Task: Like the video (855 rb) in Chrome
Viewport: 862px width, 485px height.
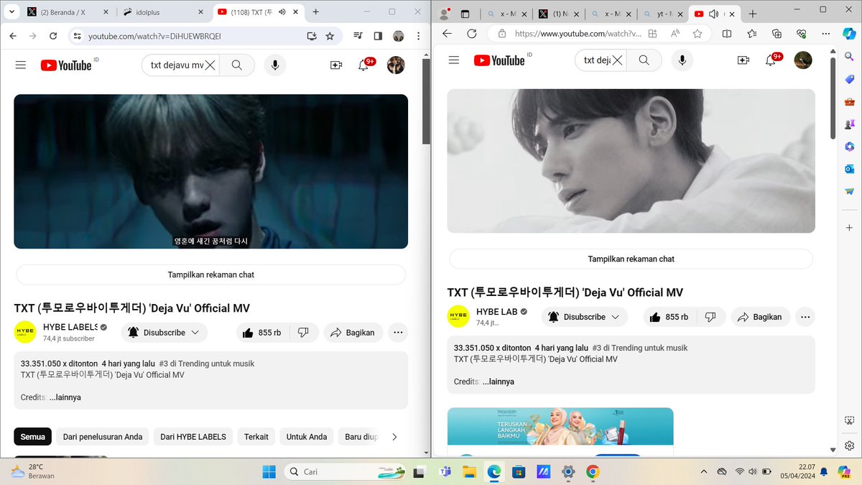Action: (x=263, y=333)
